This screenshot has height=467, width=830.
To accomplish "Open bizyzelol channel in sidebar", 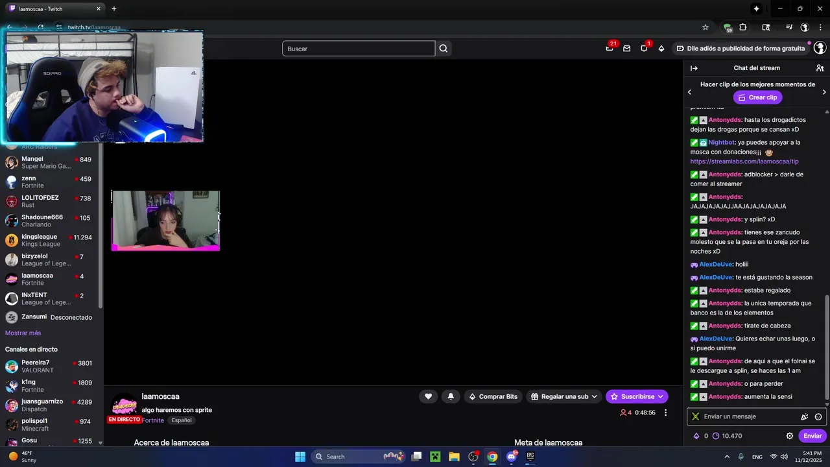I will pyautogui.click(x=50, y=259).
